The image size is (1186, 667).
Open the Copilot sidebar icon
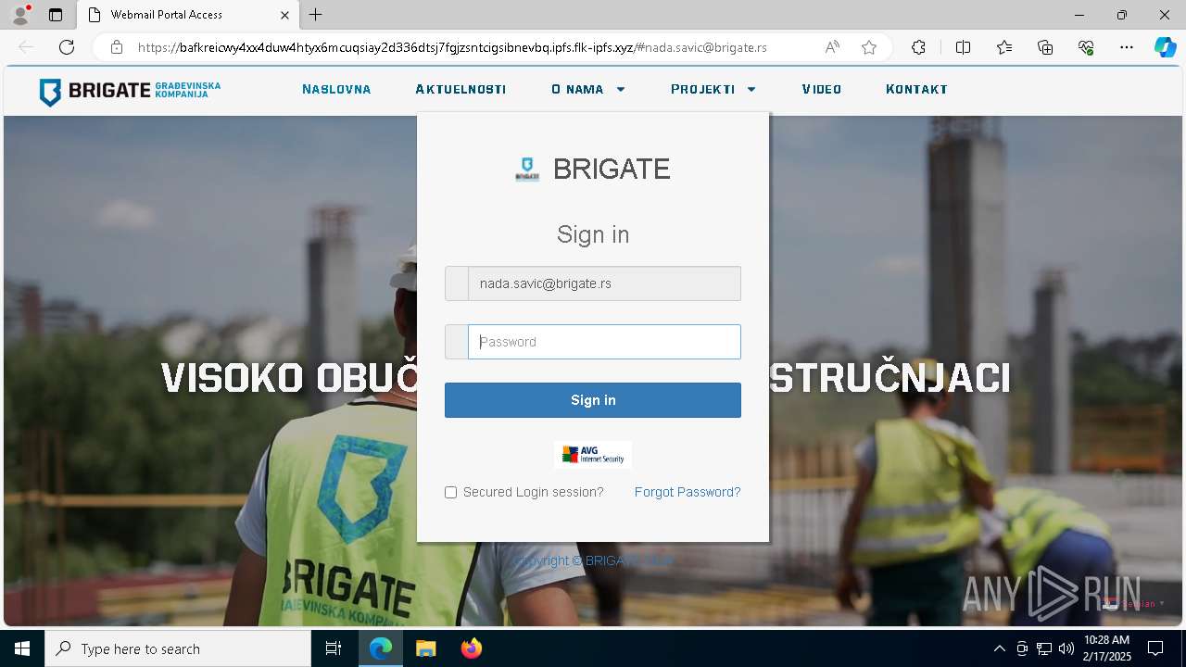point(1165,47)
